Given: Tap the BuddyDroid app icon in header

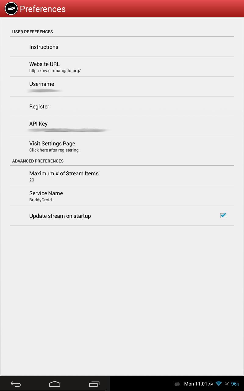Looking at the screenshot, I should pyautogui.click(x=11, y=9).
